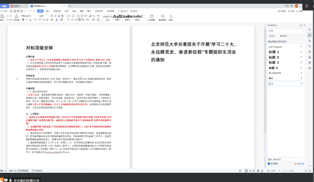Apply the 标题 2 style from list
The image size is (314, 182).
tap(274, 57)
